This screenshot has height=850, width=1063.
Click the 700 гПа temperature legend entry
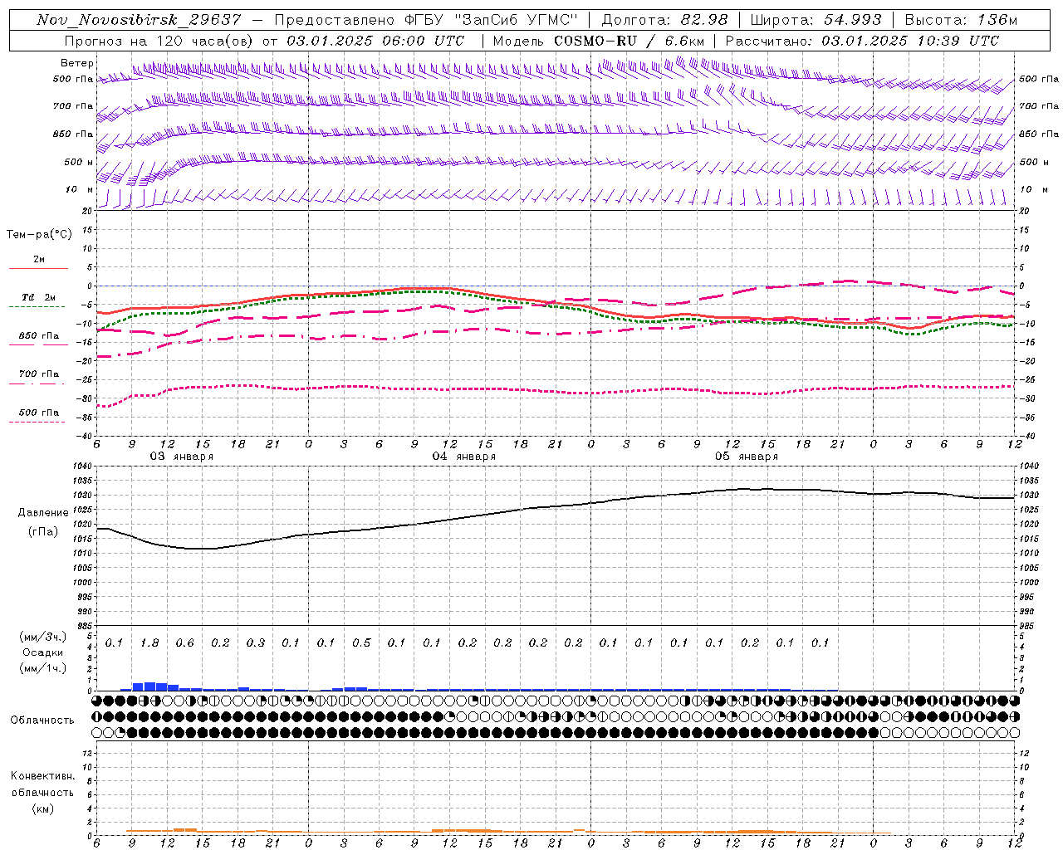click(x=39, y=374)
